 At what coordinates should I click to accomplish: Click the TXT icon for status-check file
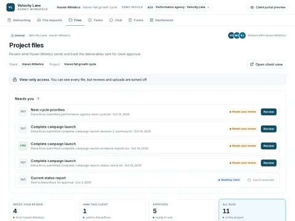(23, 163)
